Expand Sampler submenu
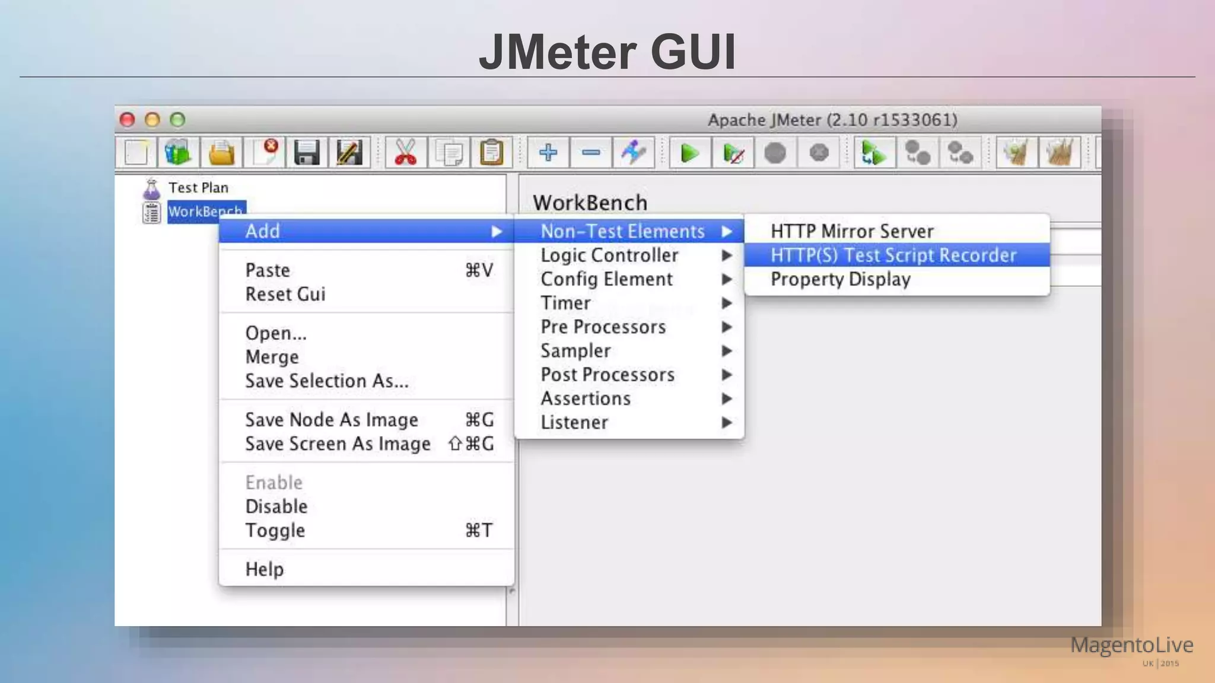 point(629,350)
